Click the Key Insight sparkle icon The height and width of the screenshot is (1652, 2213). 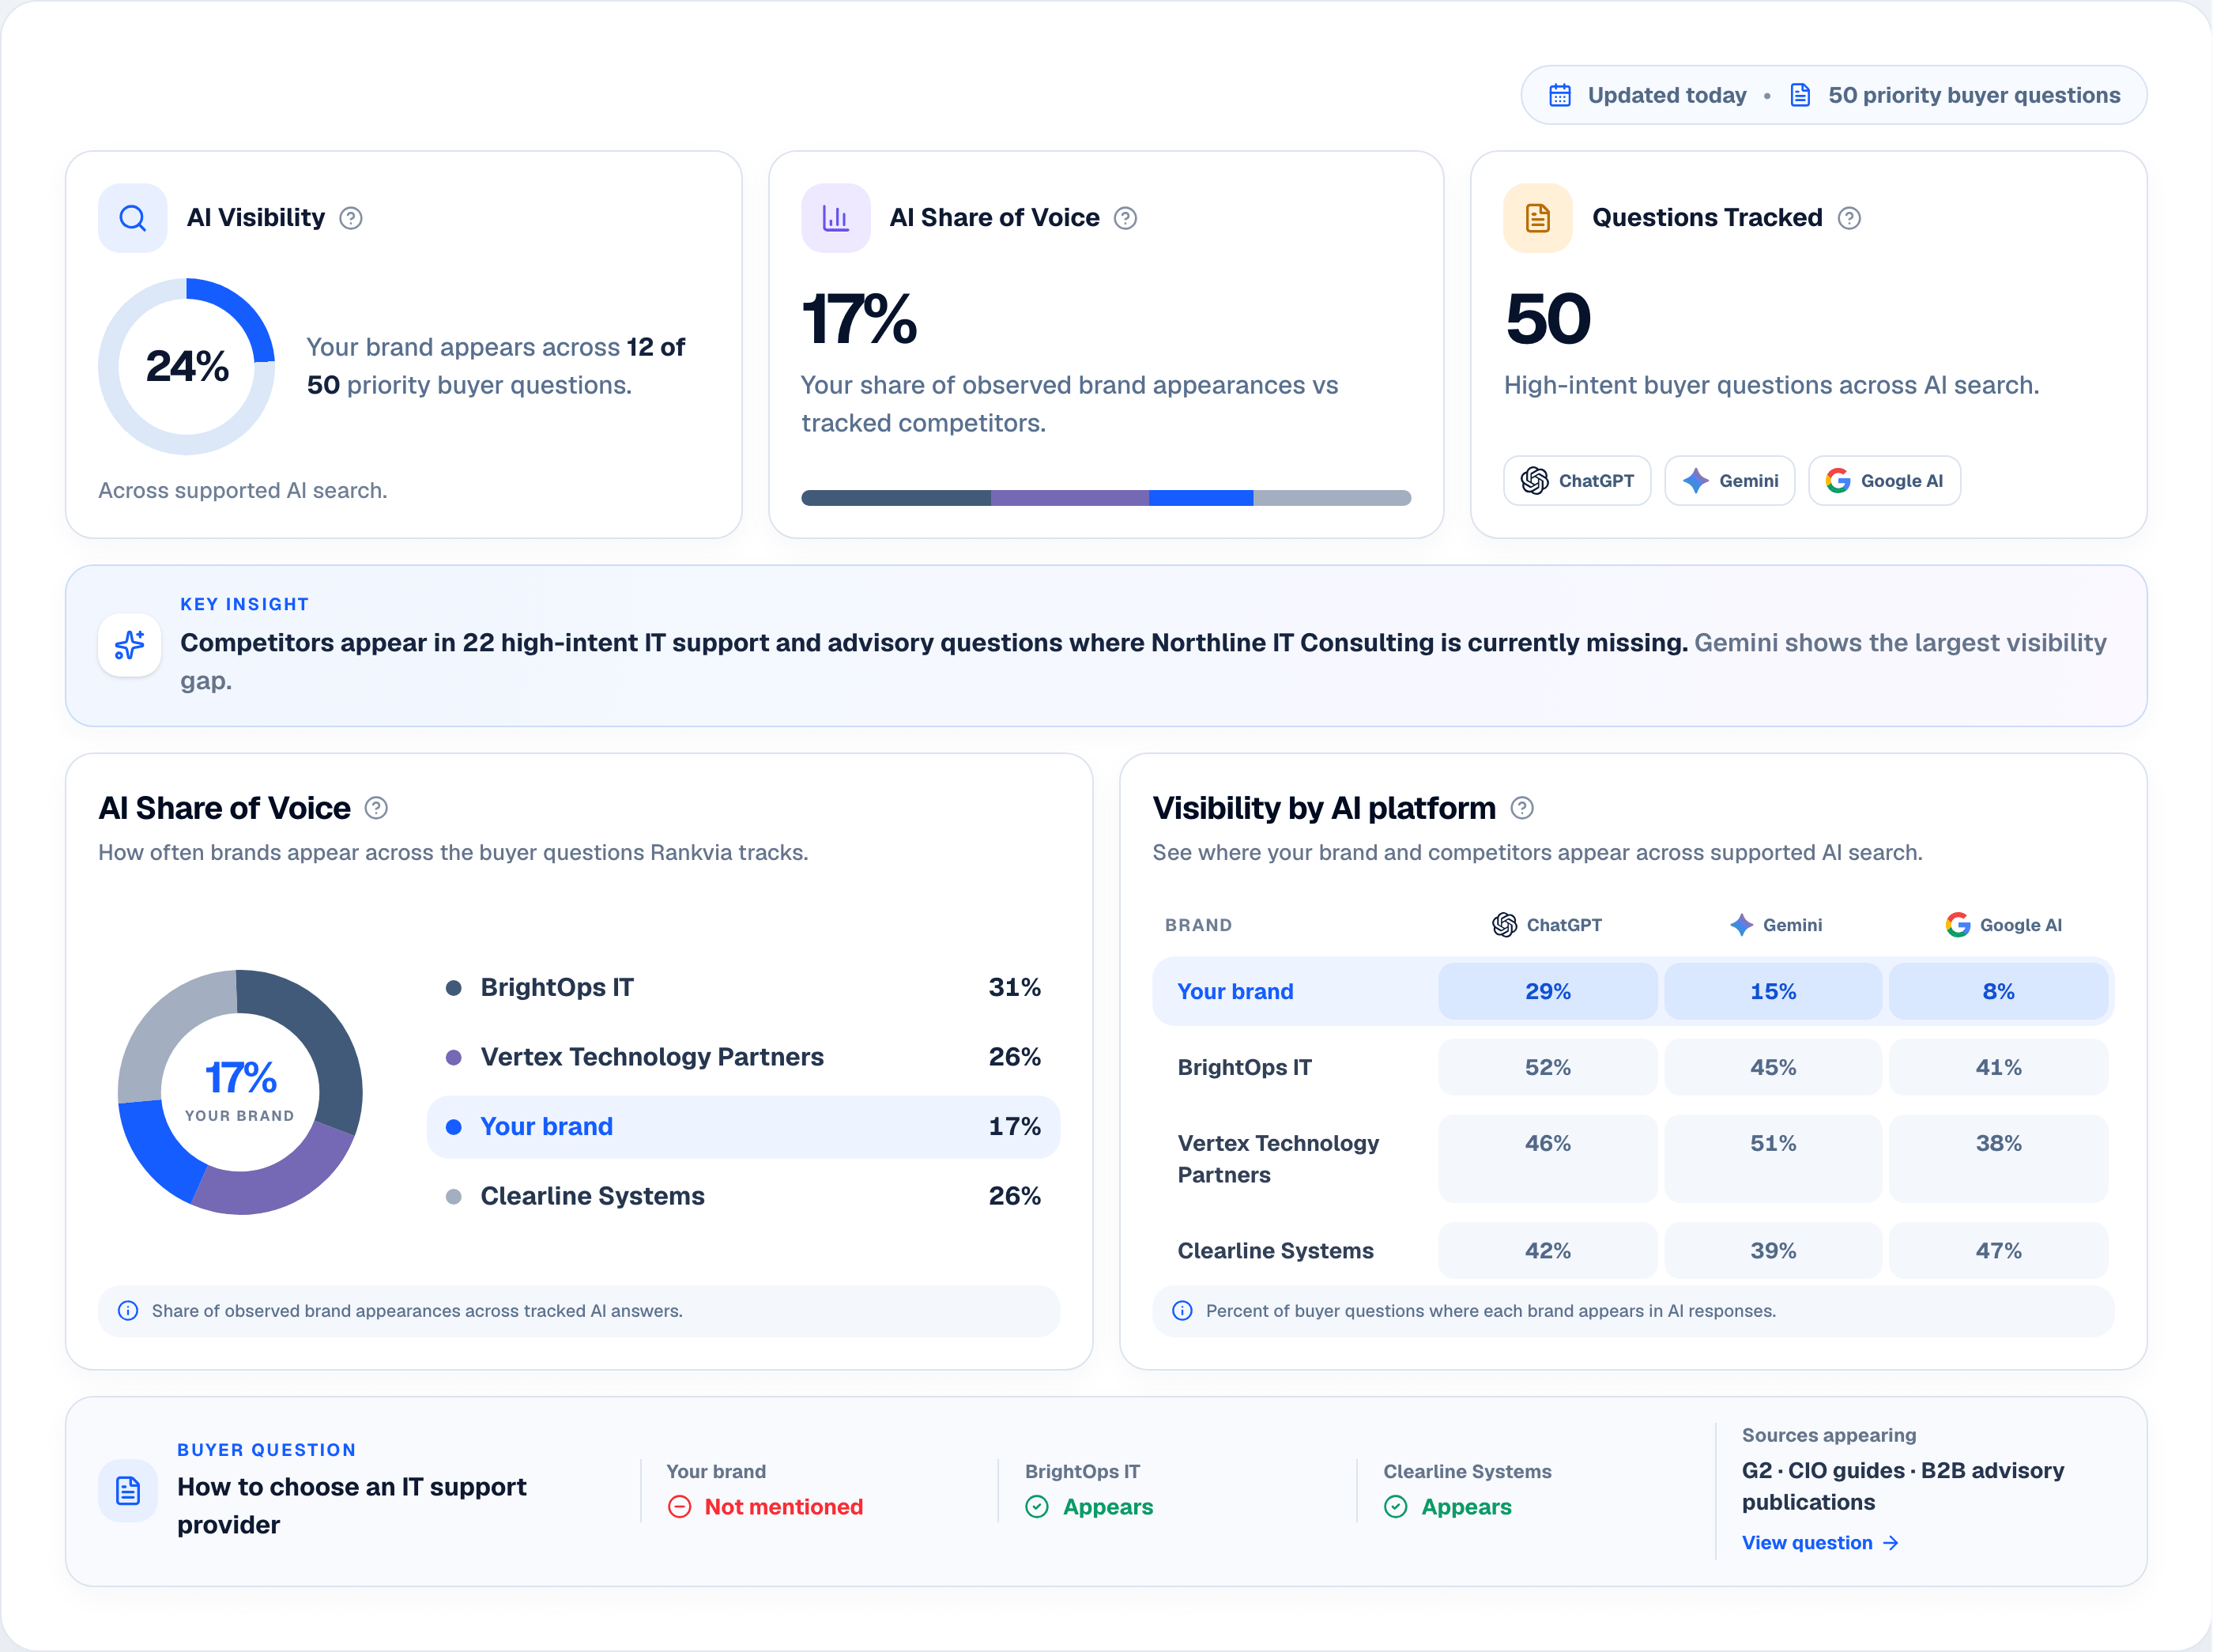[129, 645]
